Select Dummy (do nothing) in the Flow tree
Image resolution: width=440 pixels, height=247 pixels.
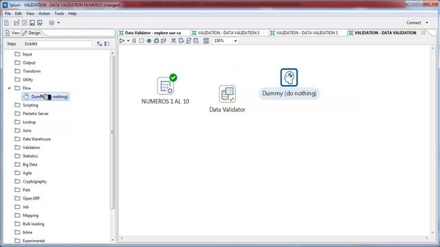(45, 97)
